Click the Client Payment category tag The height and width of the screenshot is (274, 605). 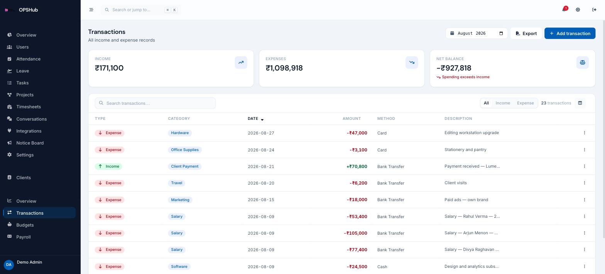184,166
